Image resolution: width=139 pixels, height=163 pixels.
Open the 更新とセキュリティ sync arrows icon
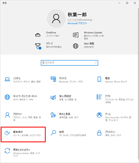(x=7, y=151)
